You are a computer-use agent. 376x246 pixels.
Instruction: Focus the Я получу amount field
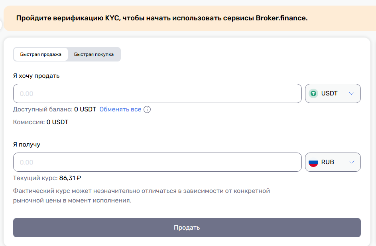coord(157,162)
